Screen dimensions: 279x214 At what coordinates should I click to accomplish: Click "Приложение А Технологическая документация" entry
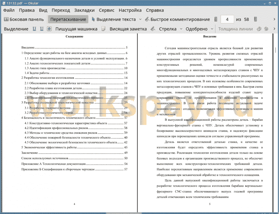(x=74, y=164)
